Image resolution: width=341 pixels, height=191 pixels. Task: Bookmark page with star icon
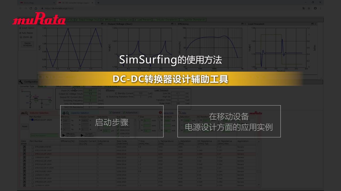click(309, 8)
